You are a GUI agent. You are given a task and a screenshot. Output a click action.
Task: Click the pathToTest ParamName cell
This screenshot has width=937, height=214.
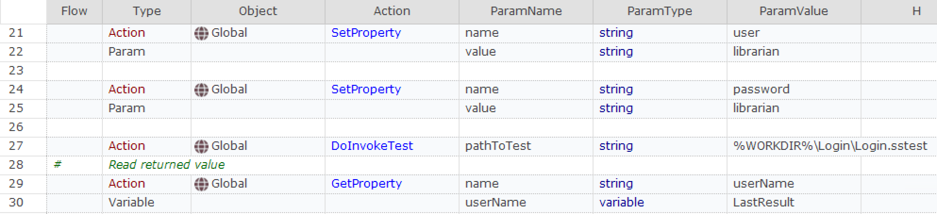click(x=498, y=146)
